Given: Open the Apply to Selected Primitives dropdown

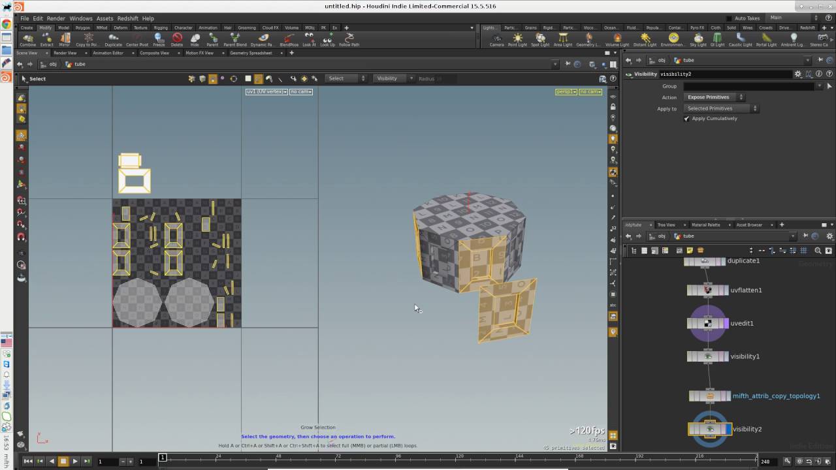Looking at the screenshot, I should 720,108.
